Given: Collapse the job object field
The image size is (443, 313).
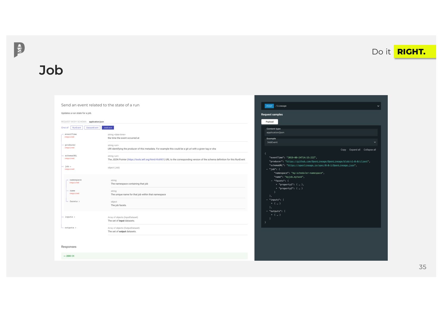Looking at the screenshot, I should (x=68, y=167).
